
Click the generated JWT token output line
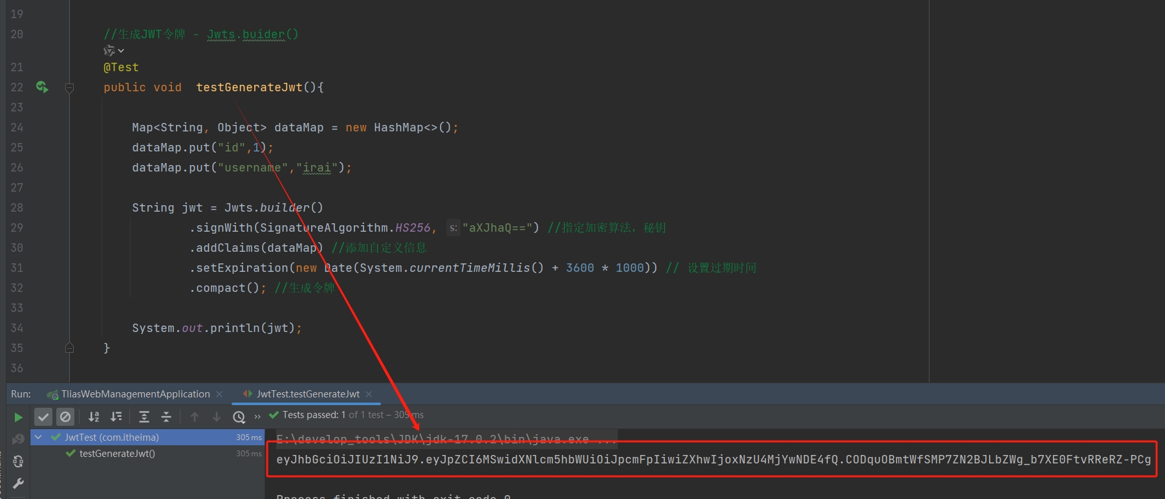pos(713,460)
